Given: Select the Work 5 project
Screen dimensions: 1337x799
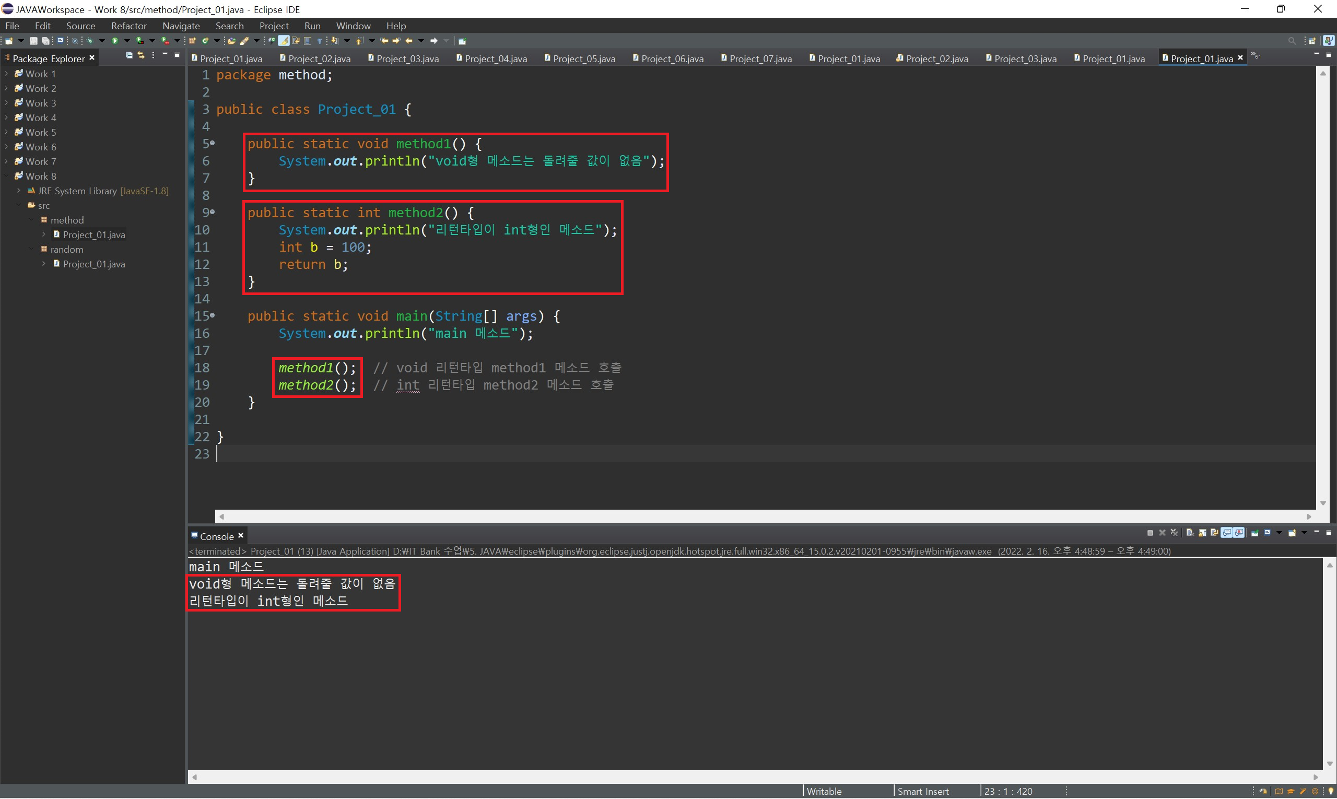Looking at the screenshot, I should (x=40, y=132).
